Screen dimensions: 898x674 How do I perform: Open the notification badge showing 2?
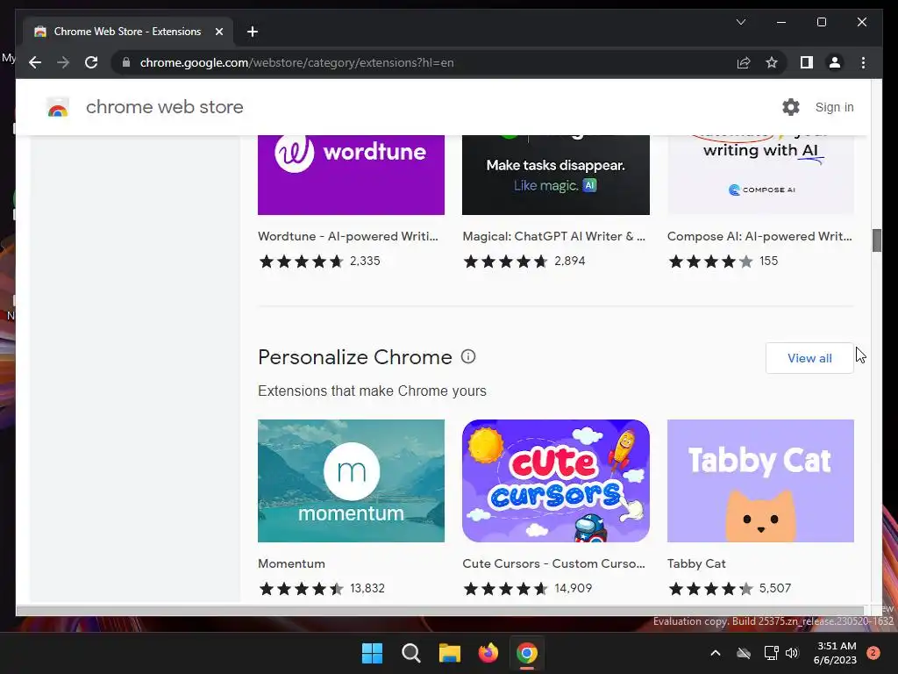click(x=873, y=653)
